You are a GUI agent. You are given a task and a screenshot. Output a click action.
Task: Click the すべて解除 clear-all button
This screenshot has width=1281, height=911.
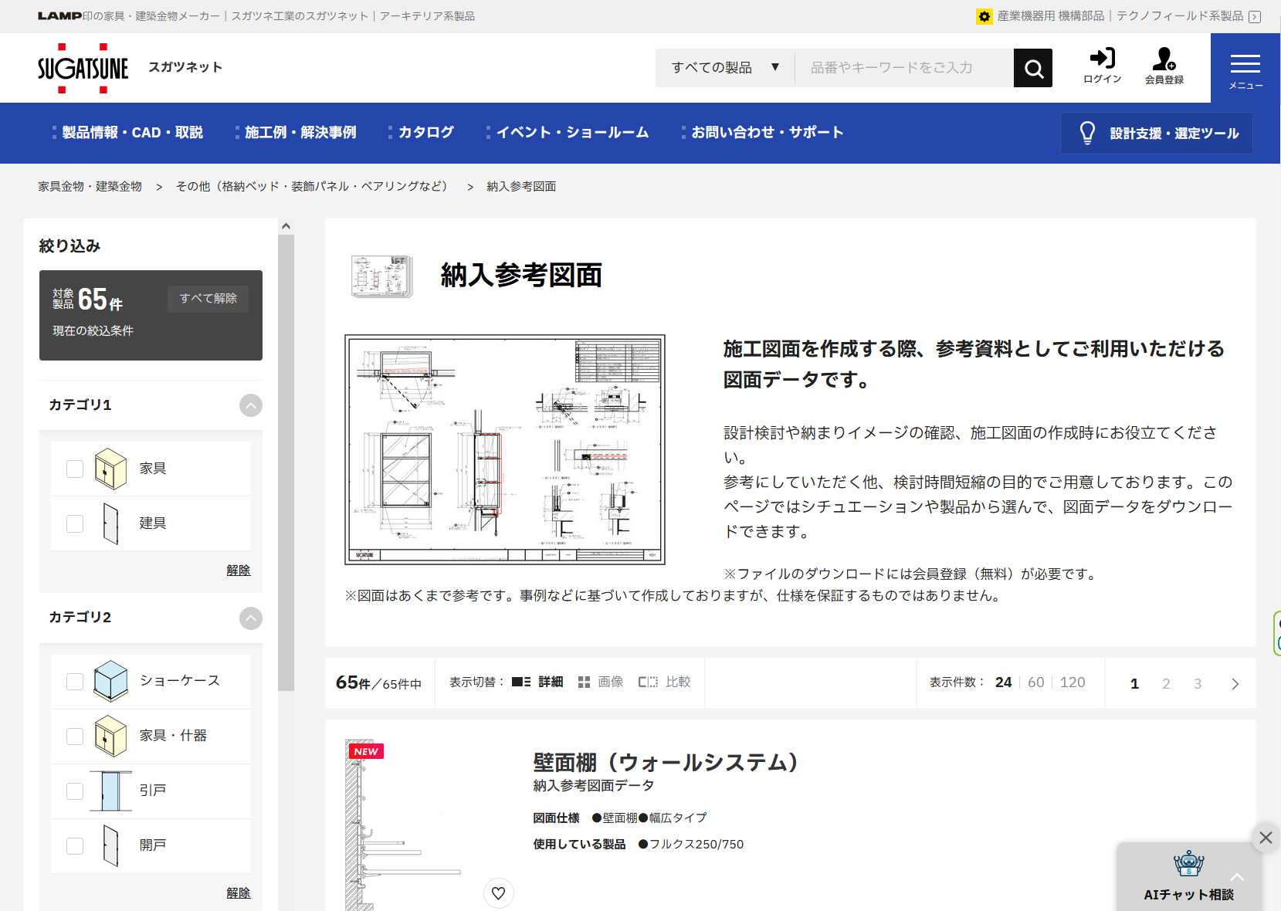(208, 299)
